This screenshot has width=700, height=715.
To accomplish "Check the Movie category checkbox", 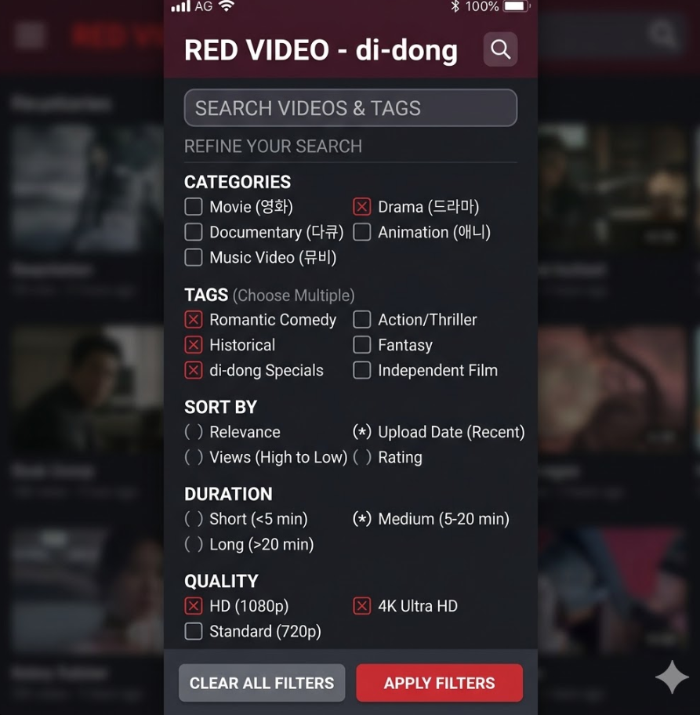I will click(194, 206).
